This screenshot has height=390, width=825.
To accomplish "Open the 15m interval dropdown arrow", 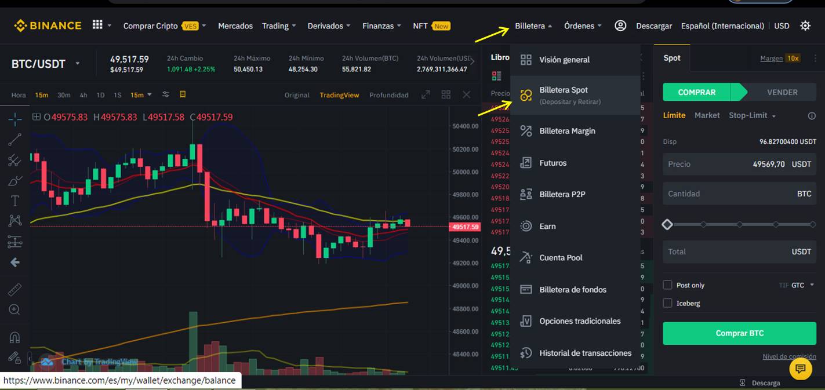I will (x=149, y=94).
